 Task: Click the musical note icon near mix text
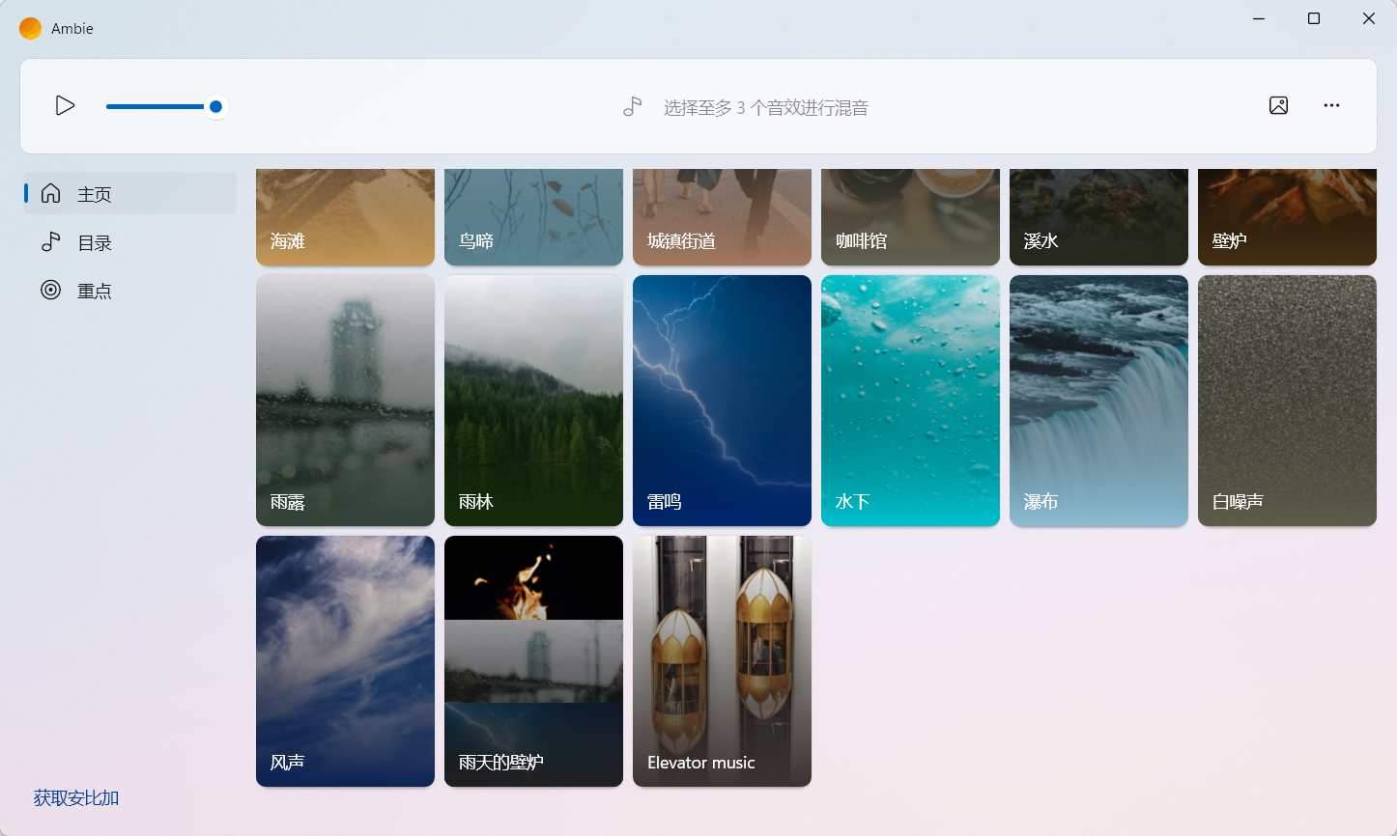click(x=633, y=106)
